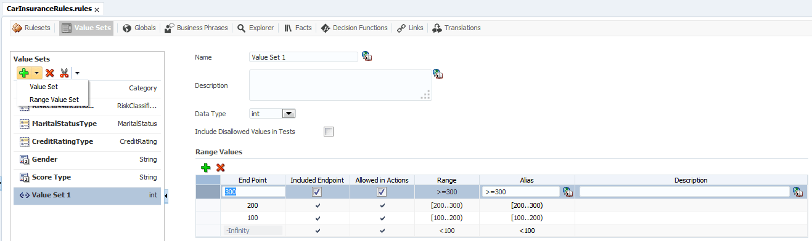Click Included Endpoint checkmark in -Infinity row
Screen dimensions: 812x241
pos(318,231)
